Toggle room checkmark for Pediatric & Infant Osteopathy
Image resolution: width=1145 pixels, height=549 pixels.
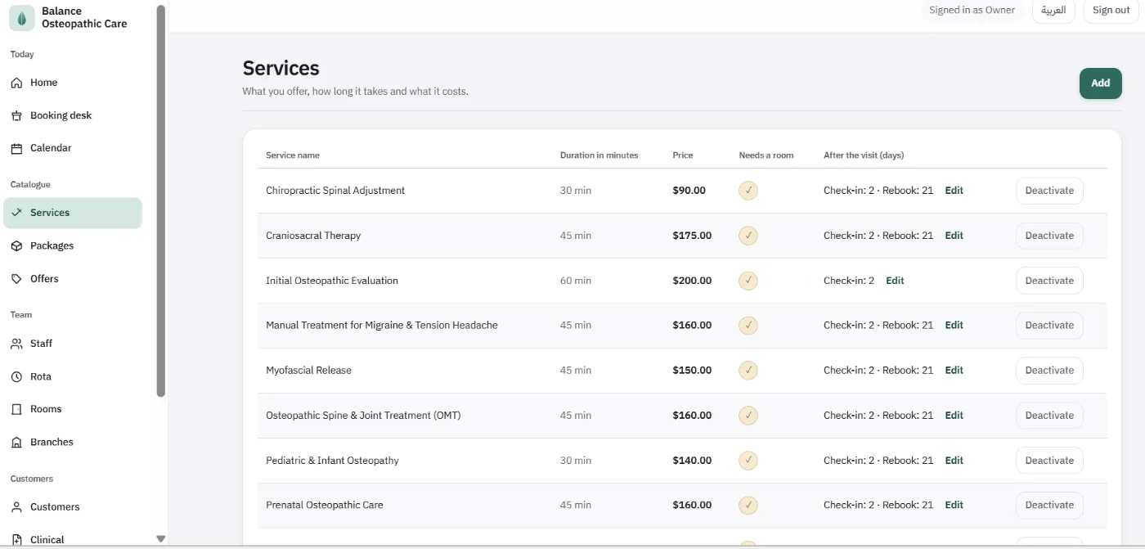[x=748, y=461]
